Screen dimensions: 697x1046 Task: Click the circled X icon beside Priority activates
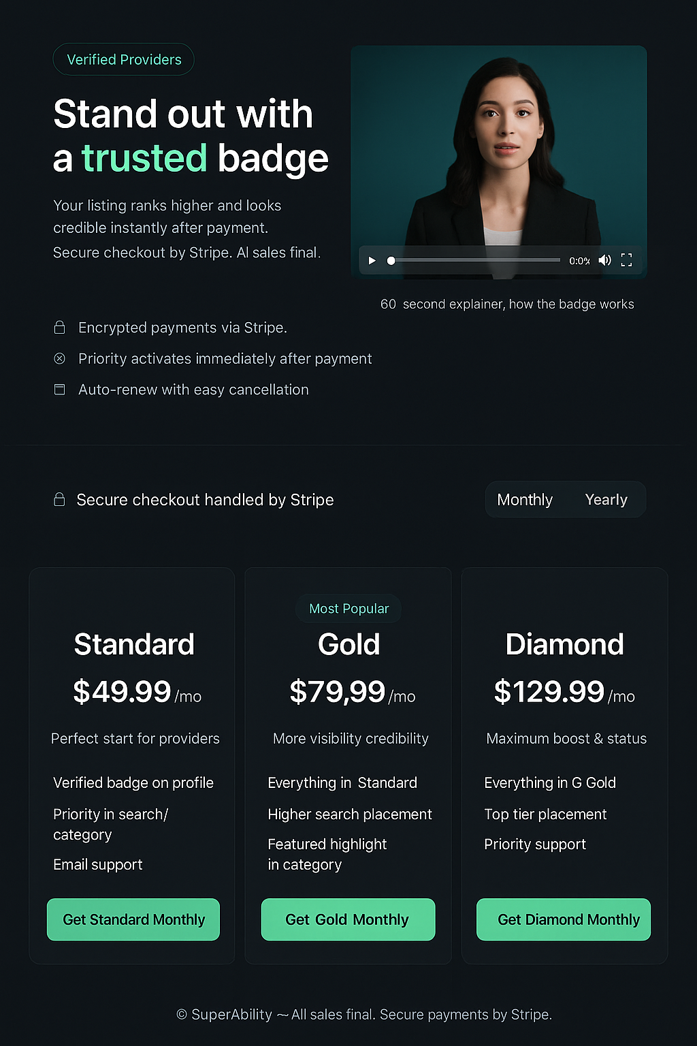click(x=60, y=358)
